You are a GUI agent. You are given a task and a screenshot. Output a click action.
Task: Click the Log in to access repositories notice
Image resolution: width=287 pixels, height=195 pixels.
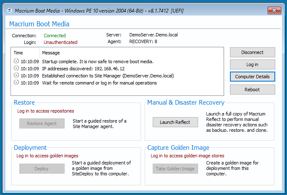[x=46, y=111]
